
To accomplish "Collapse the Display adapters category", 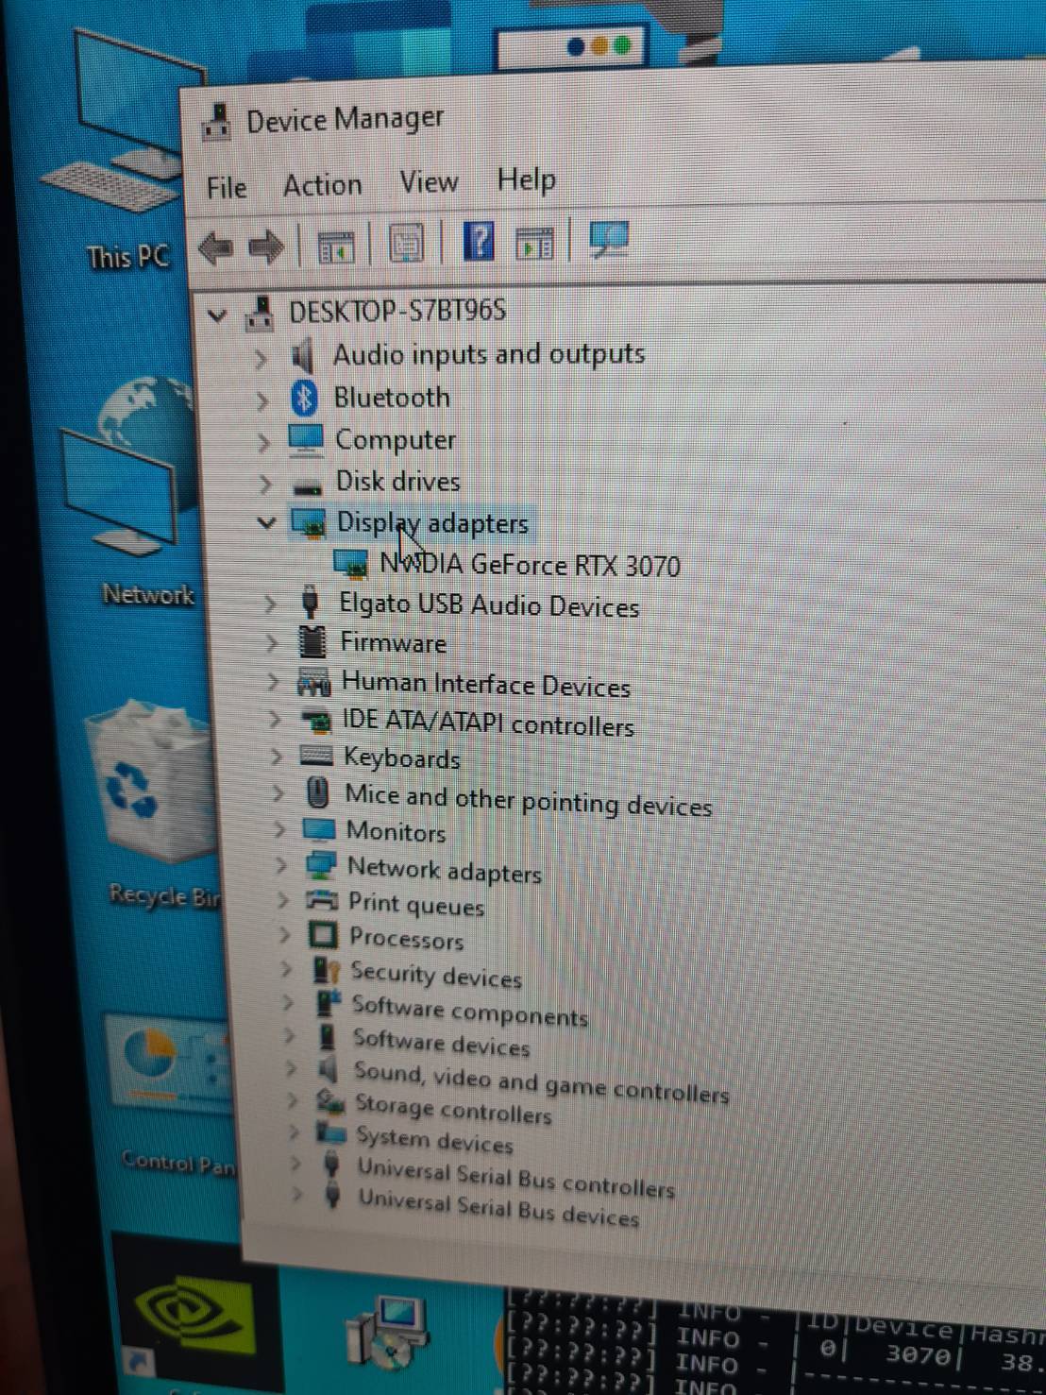I will (x=266, y=522).
